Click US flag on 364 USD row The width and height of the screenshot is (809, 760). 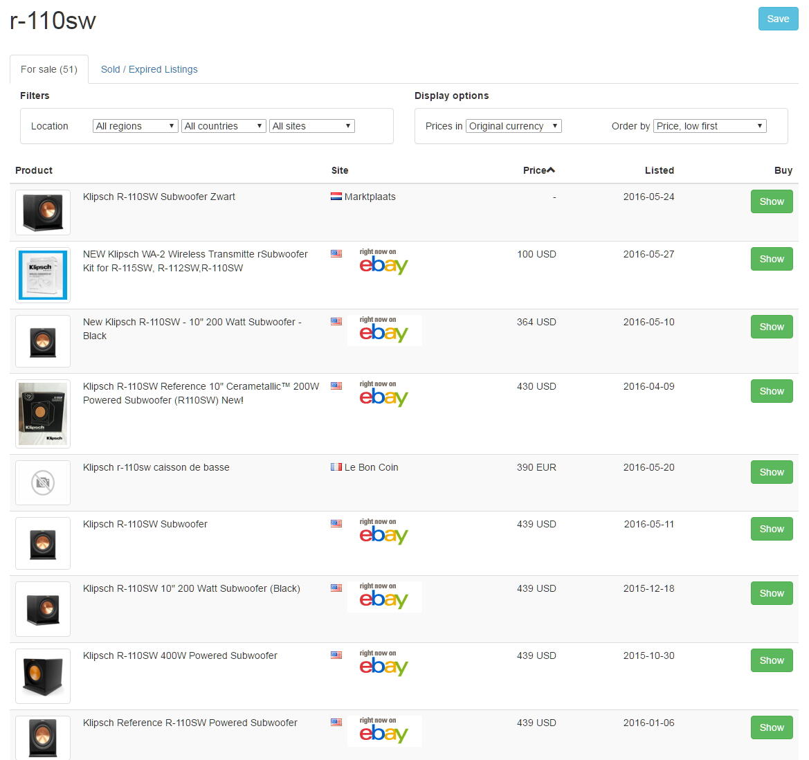click(x=336, y=321)
